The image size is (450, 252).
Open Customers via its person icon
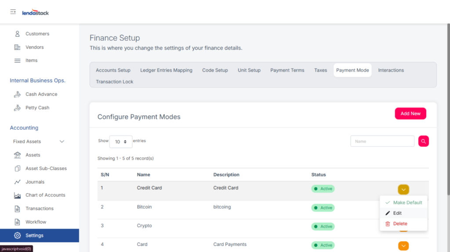18,34
